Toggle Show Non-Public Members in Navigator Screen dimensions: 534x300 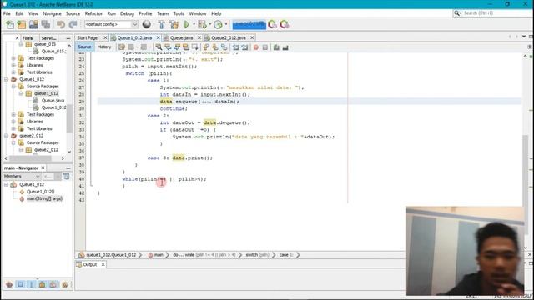[43, 284]
